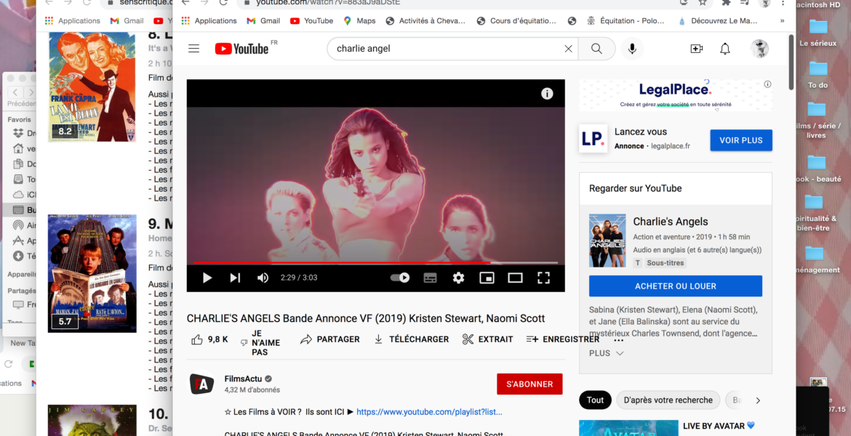Subscribe with the S'ABONNER button
Image resolution: width=851 pixels, height=436 pixels.
point(530,384)
